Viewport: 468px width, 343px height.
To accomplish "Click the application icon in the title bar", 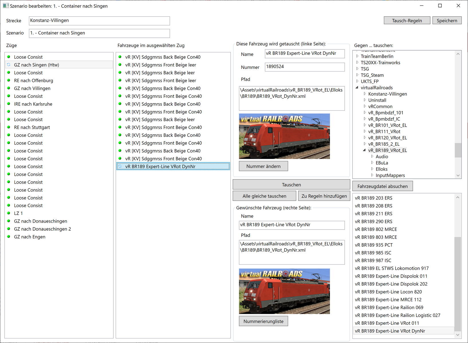I will click(5, 6).
